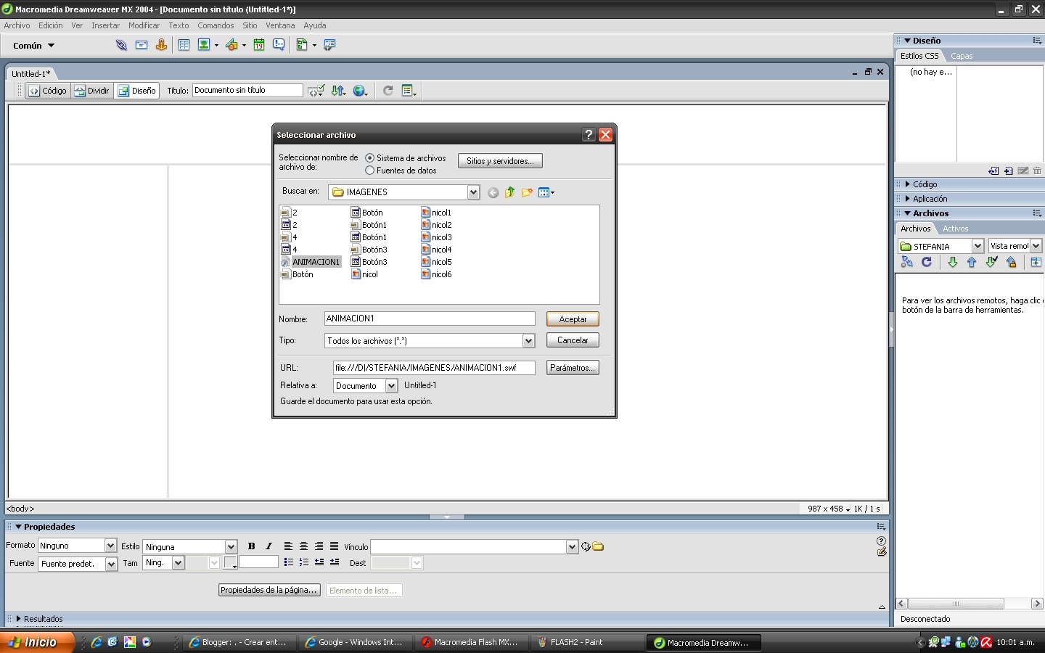The image size is (1045, 653).
Task: Click the refresh icon in Archivos panel
Action: 927,262
